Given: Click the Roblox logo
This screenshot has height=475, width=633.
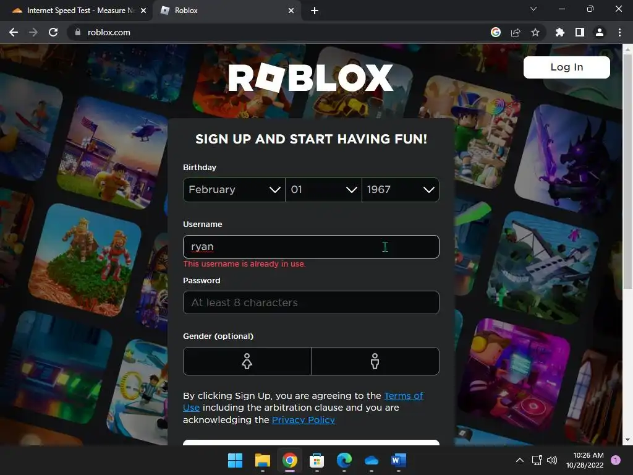Looking at the screenshot, I should (310, 77).
